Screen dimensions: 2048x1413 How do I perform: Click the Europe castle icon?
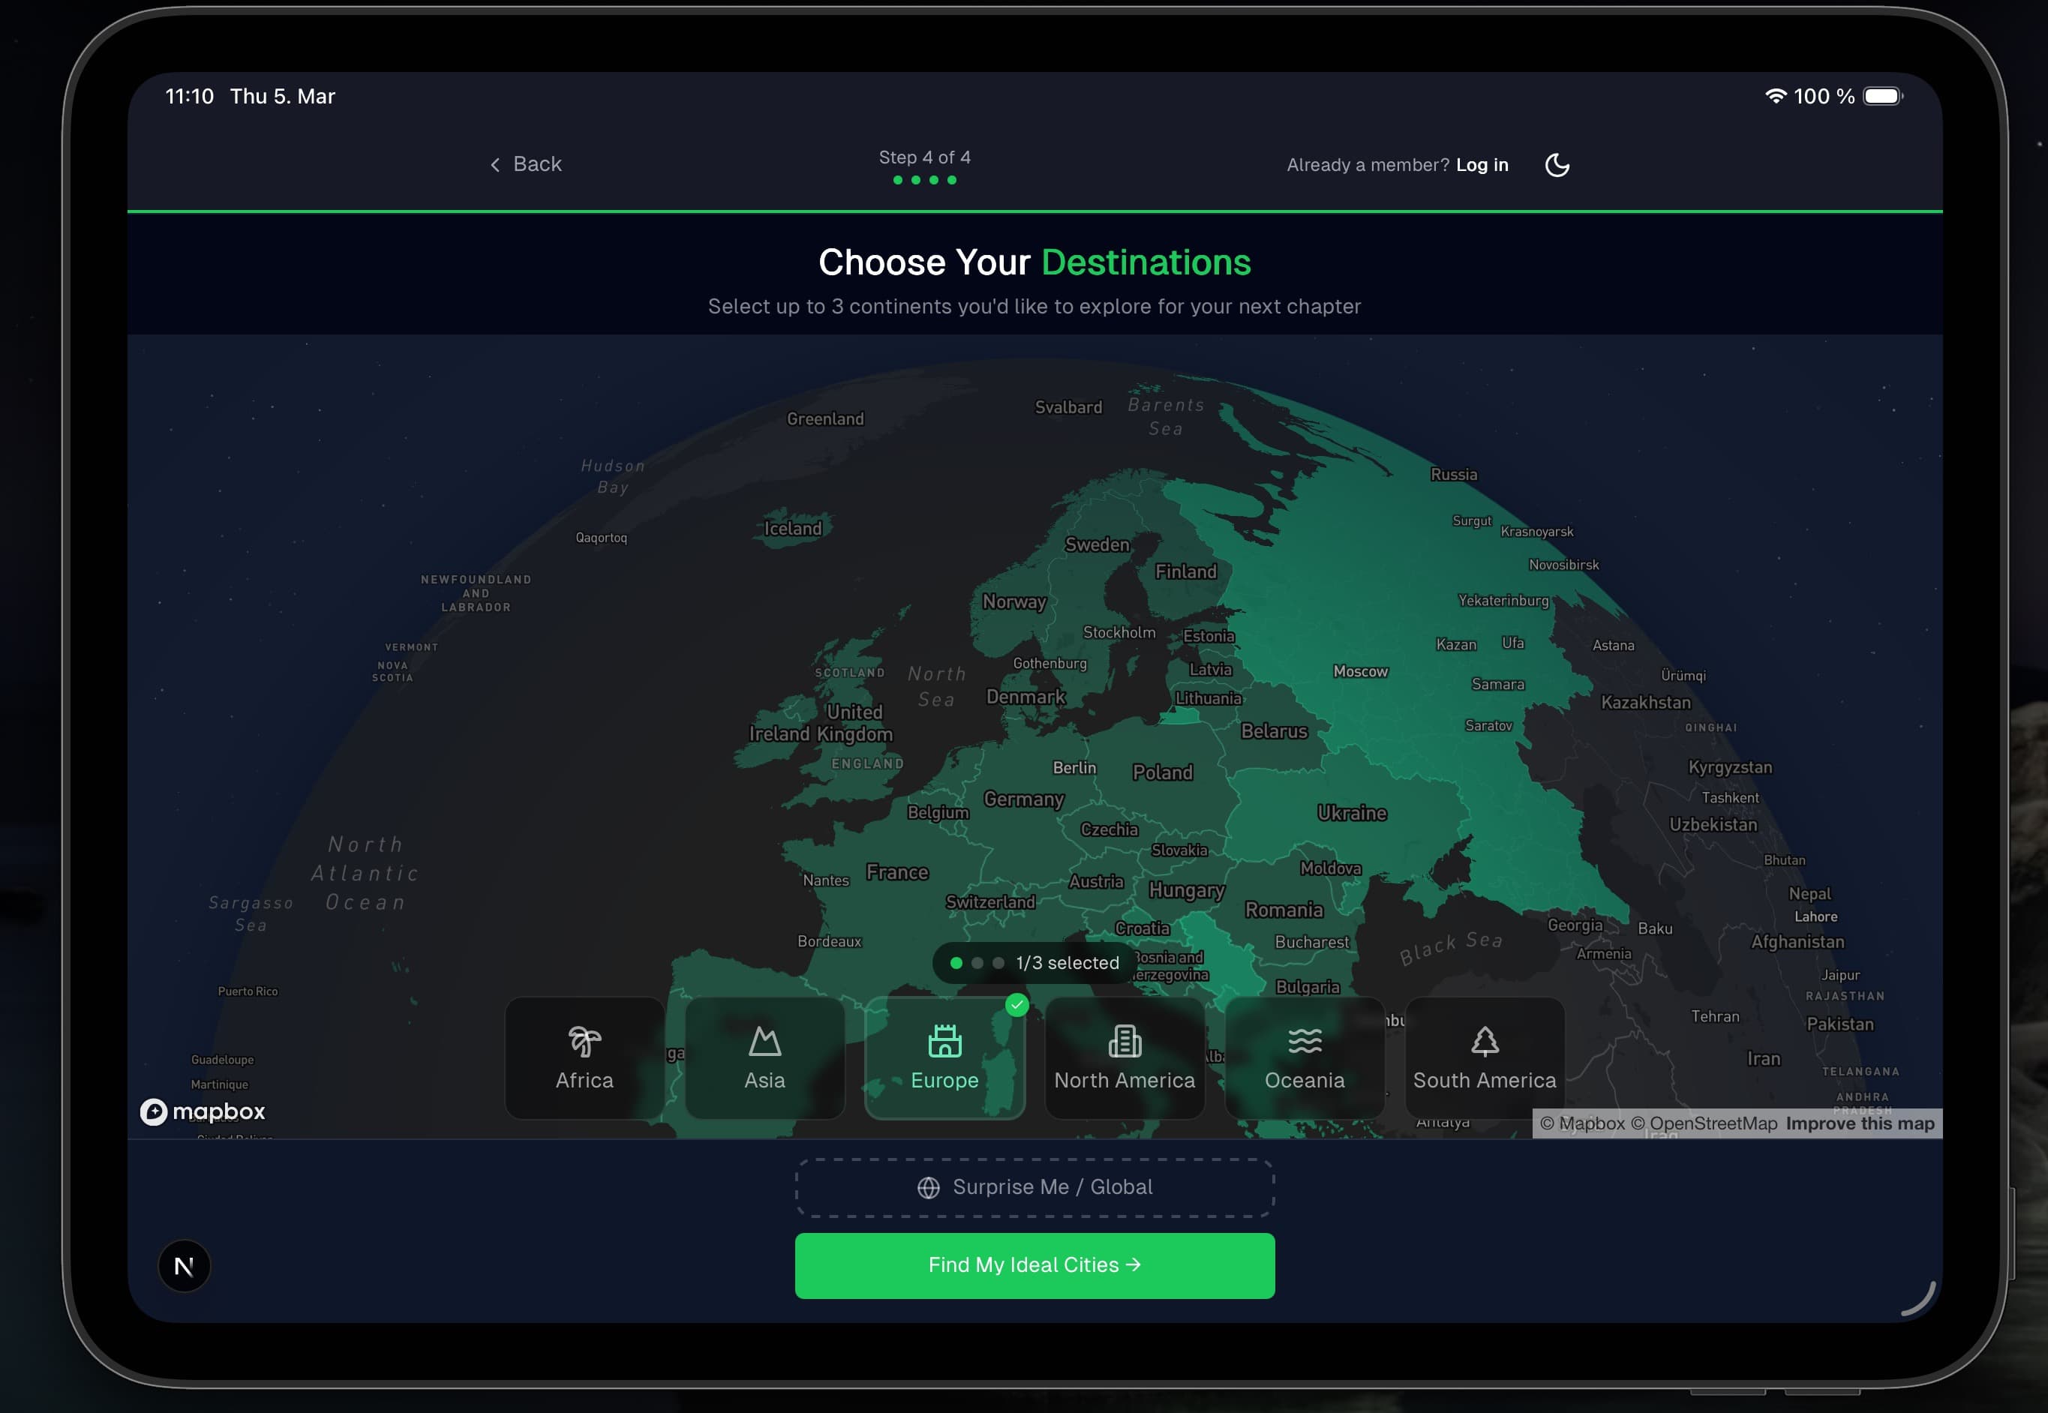944,1042
